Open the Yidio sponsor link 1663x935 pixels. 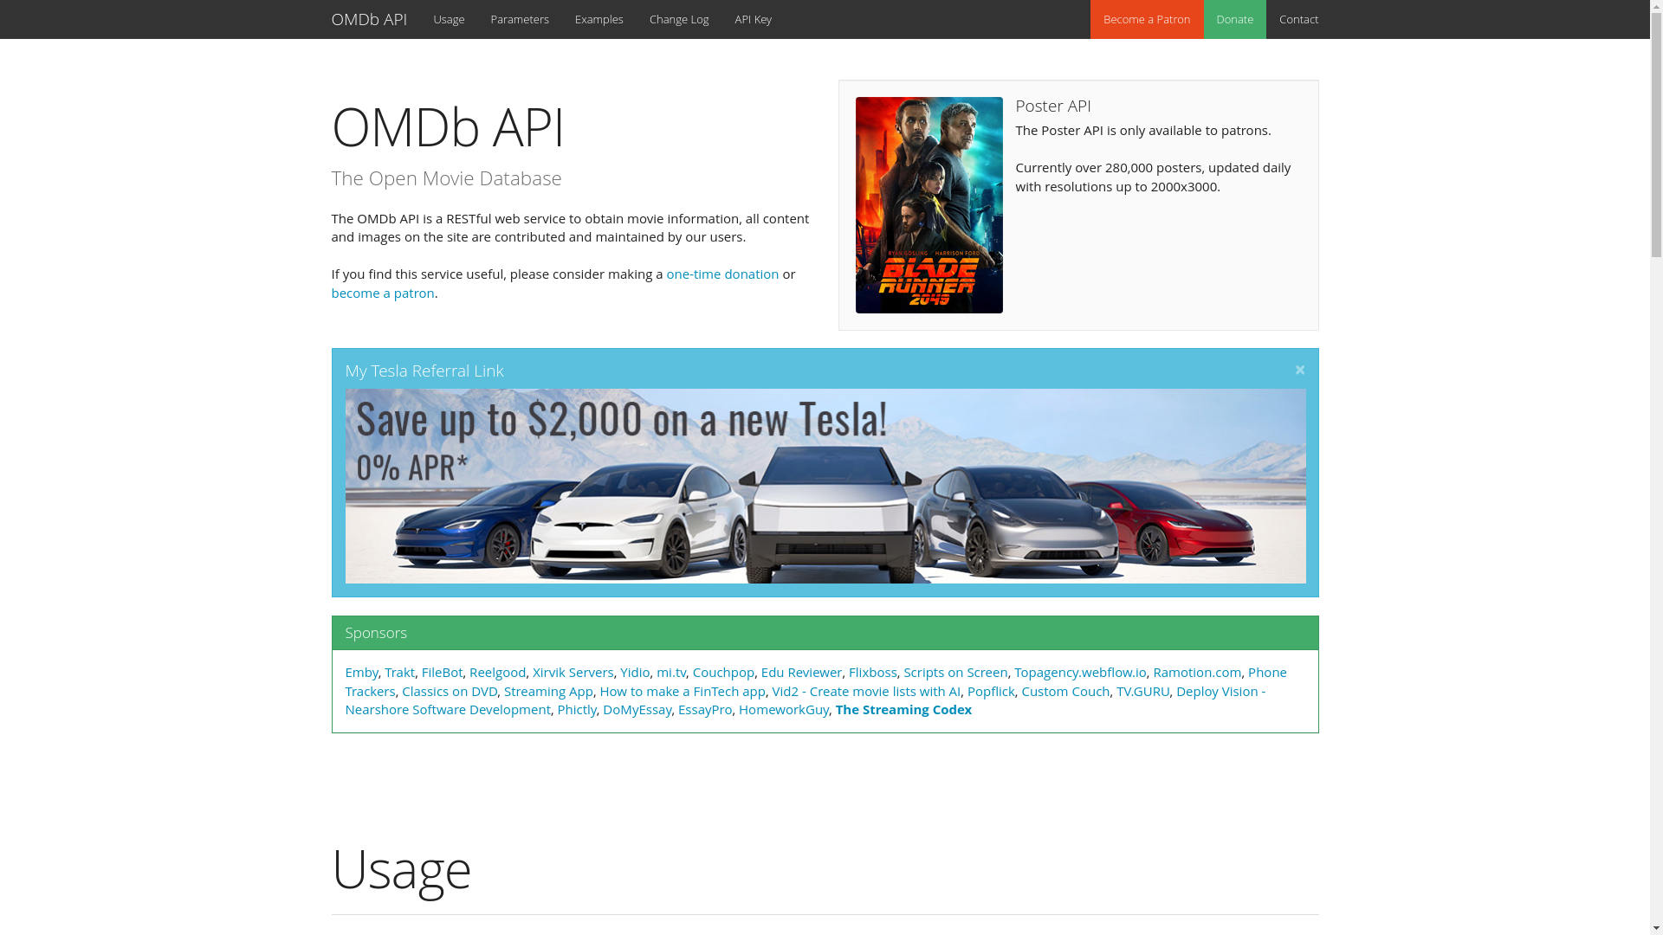coord(635,672)
